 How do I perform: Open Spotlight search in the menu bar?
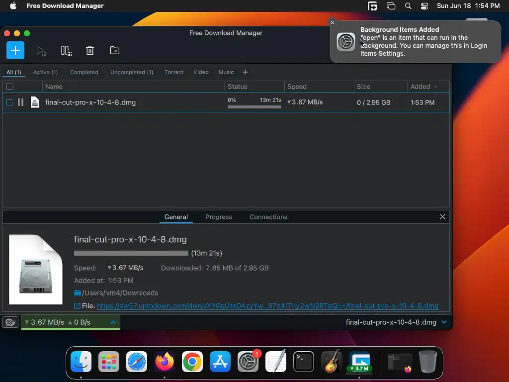click(x=408, y=6)
